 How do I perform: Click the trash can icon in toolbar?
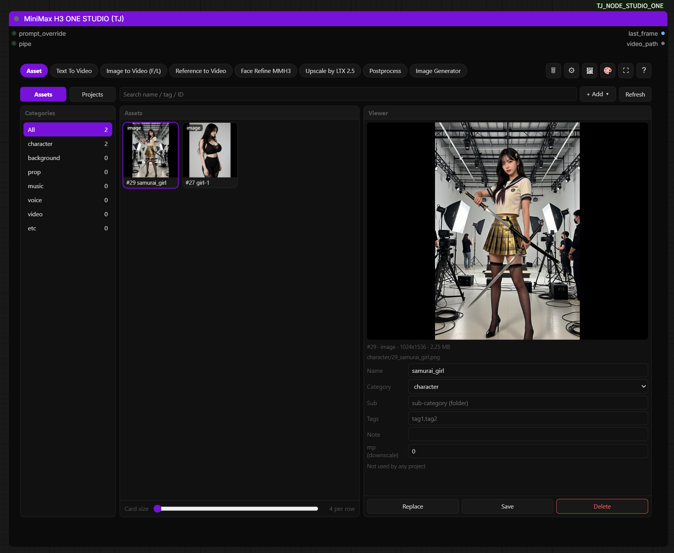coord(553,71)
